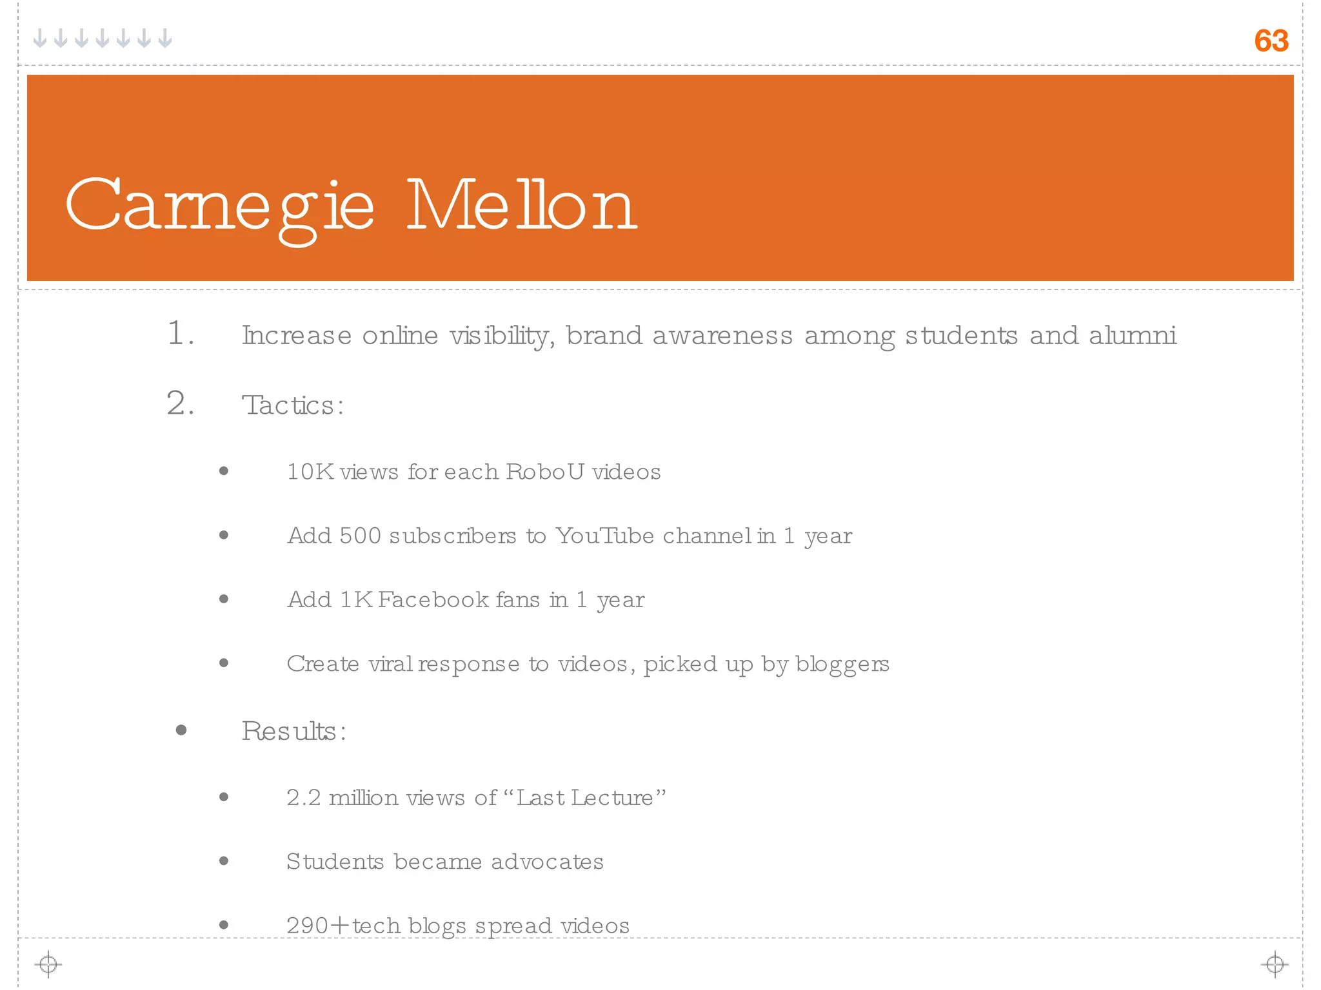The image size is (1321, 990).
Task: Click the last down arrow in the top row
Action: click(165, 39)
